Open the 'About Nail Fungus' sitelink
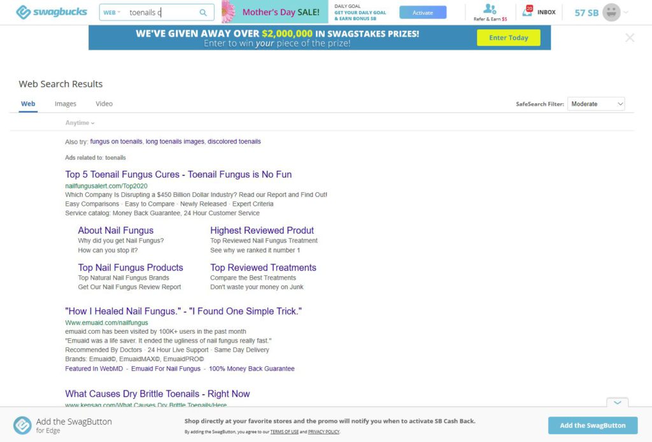 tap(116, 231)
